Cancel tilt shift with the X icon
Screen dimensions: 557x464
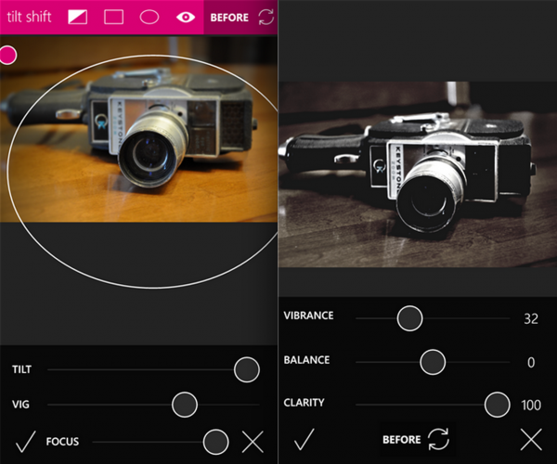click(253, 441)
